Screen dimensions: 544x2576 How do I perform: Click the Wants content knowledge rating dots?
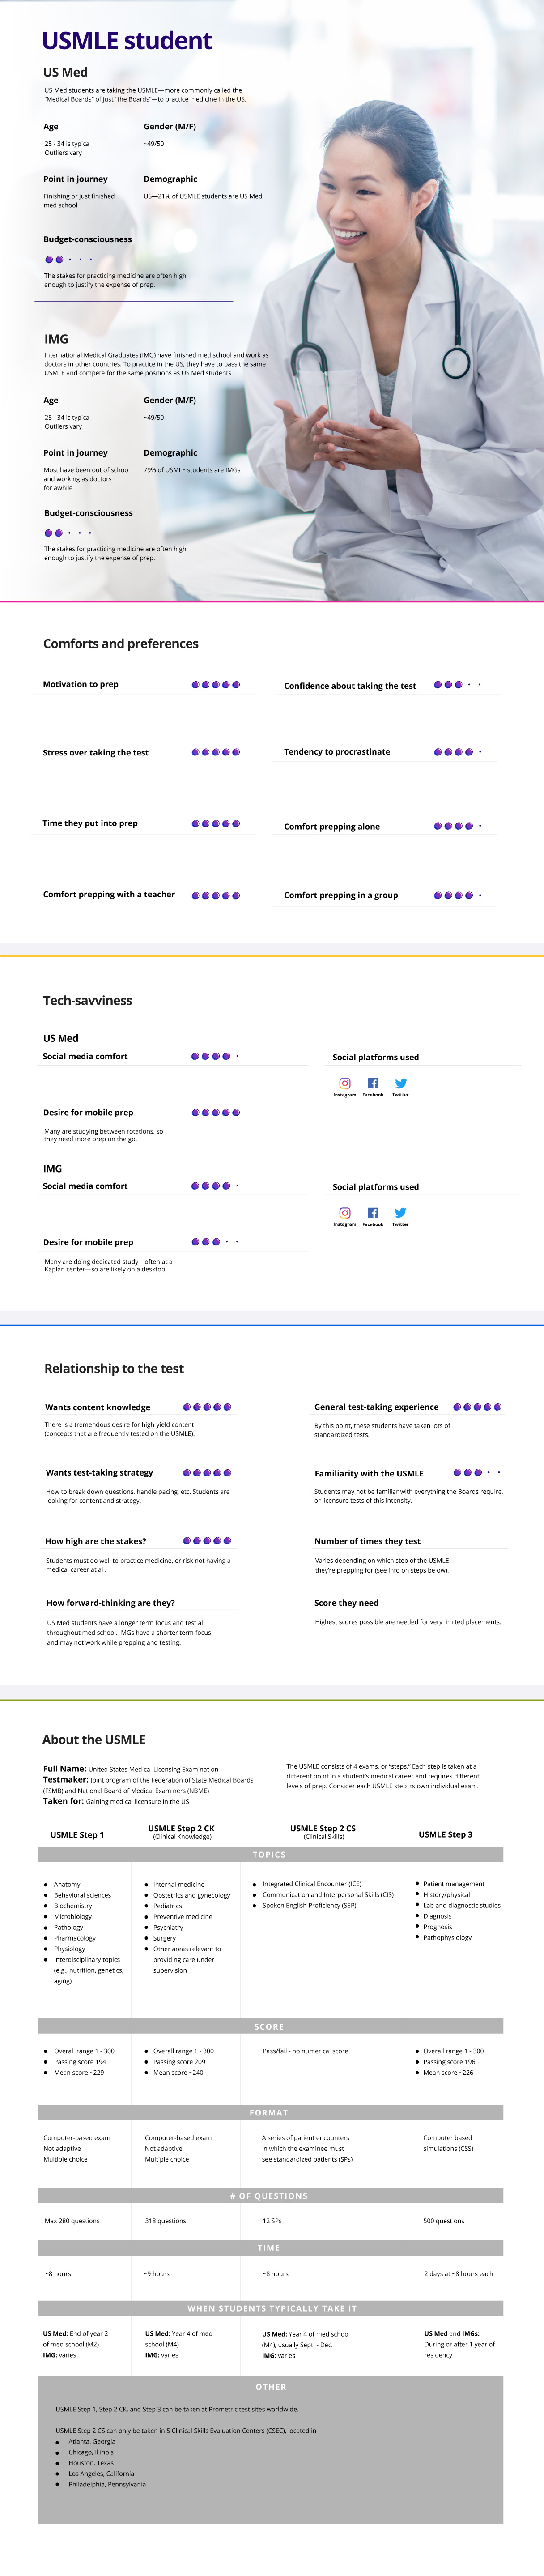click(207, 1407)
